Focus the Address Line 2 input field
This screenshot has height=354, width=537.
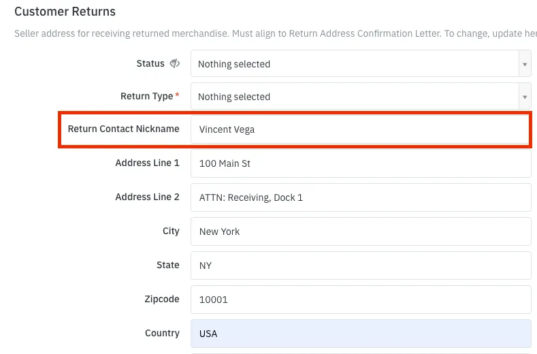point(361,197)
